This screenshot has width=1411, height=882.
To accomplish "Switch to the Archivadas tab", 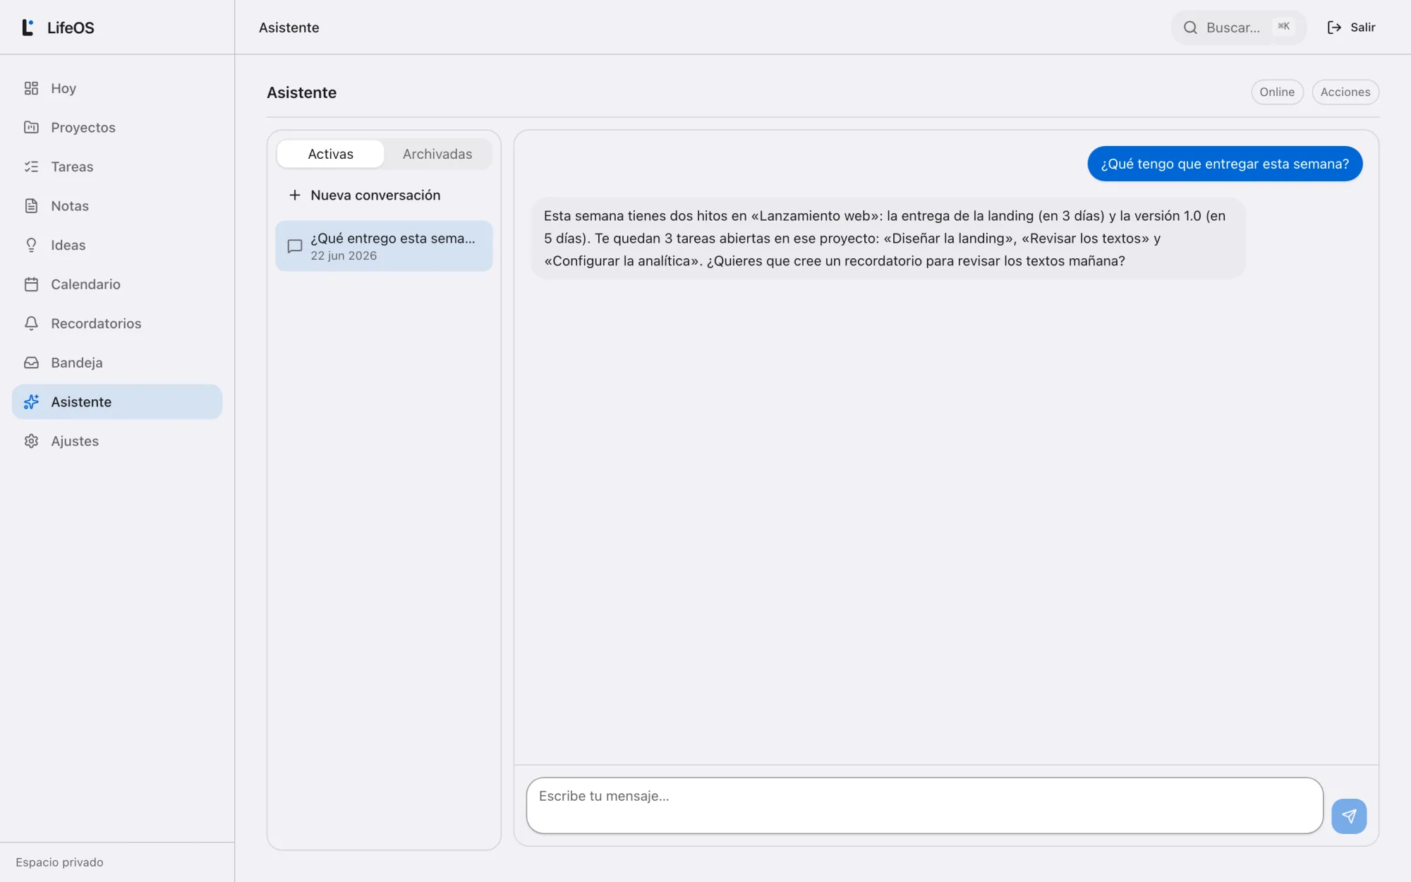I will click(437, 154).
